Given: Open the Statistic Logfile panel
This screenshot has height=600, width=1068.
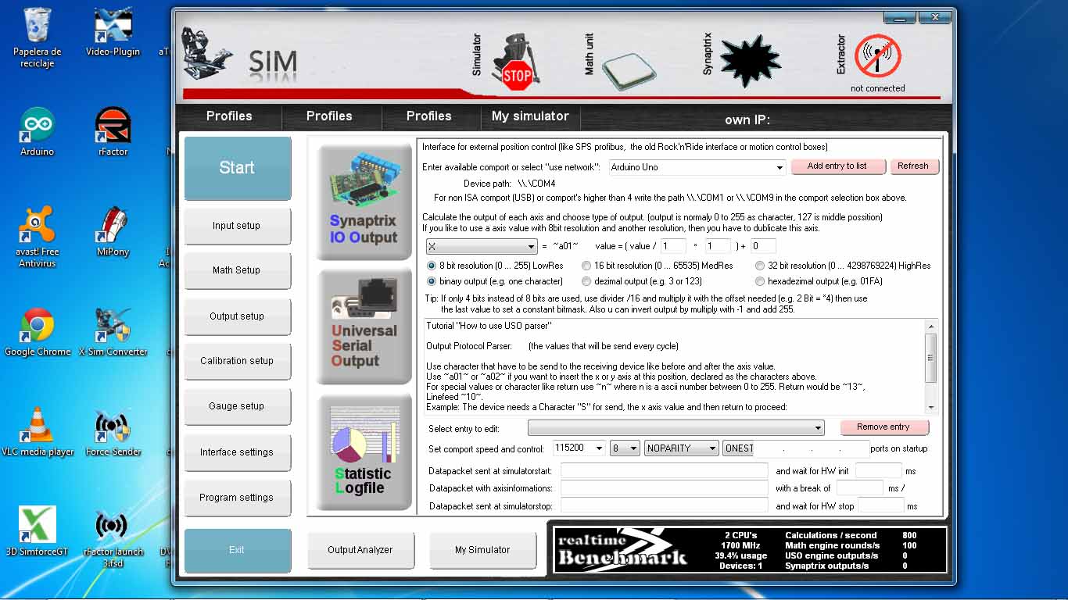Looking at the screenshot, I should point(364,452).
